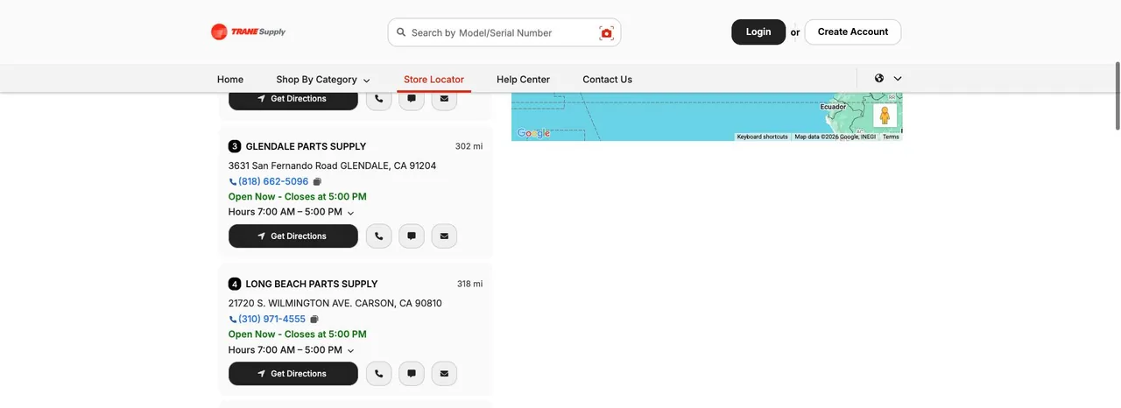Open Help Center menu item

tap(523, 79)
